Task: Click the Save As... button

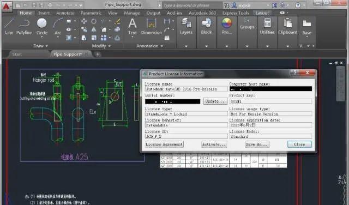Action: (257, 144)
